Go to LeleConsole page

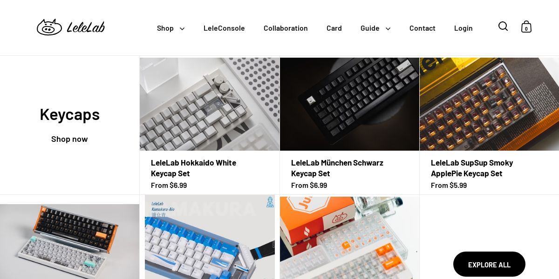point(224,28)
